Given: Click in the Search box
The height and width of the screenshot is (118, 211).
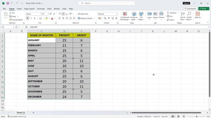Looking at the screenshot, I should [106, 3].
